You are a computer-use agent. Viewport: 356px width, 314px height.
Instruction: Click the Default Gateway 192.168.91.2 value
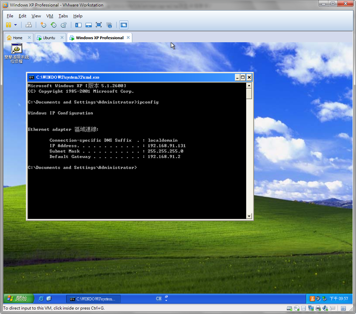(164, 157)
